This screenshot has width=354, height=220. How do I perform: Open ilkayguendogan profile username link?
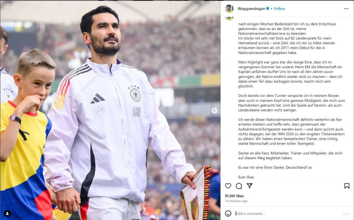coord(251,9)
